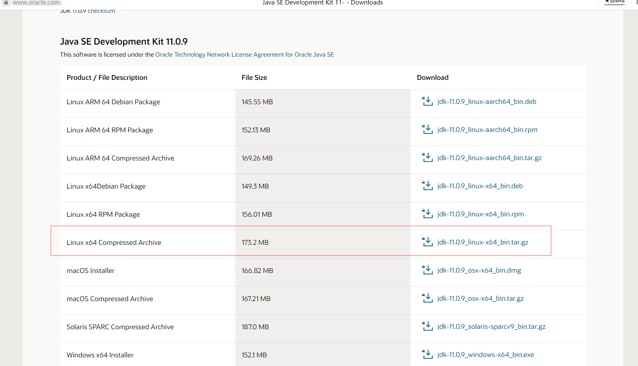Click download icon for windows-x64_bin.exe

coord(427,354)
